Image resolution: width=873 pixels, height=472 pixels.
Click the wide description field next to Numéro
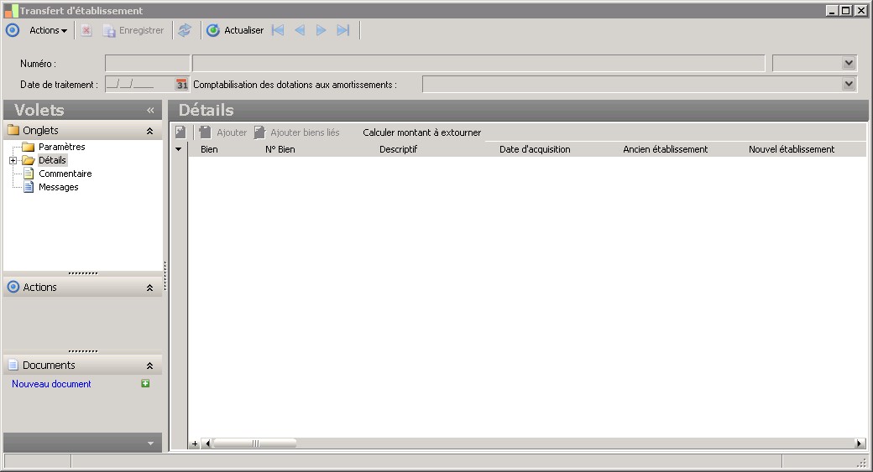(x=478, y=64)
